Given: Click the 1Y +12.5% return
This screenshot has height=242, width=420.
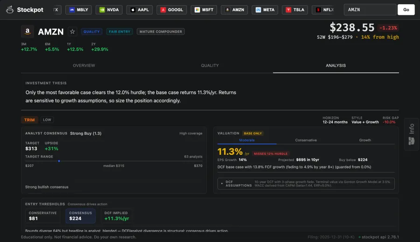Looking at the screenshot, I should pos(75,47).
